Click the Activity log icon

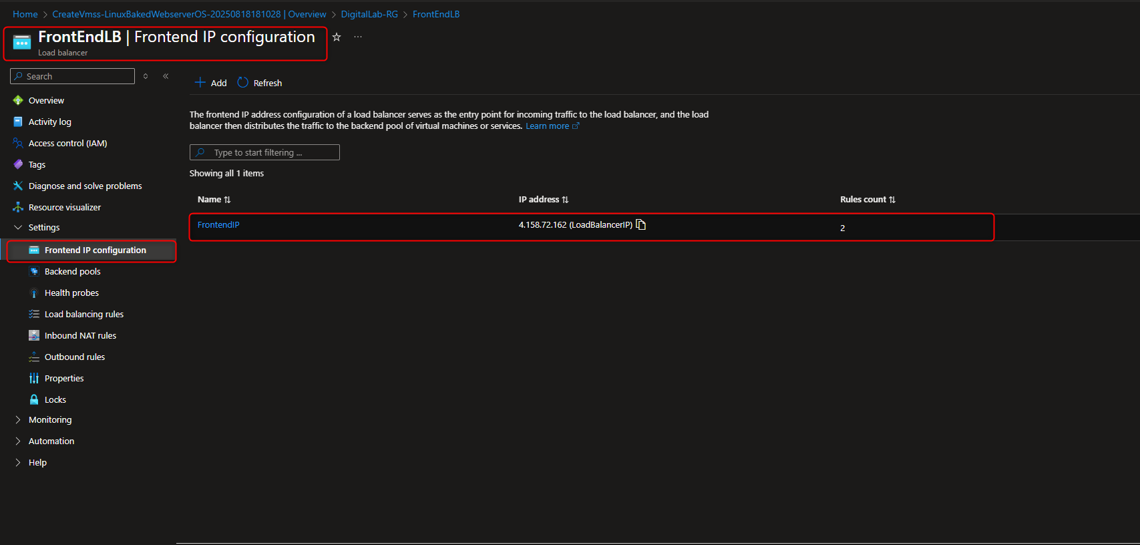(18, 122)
